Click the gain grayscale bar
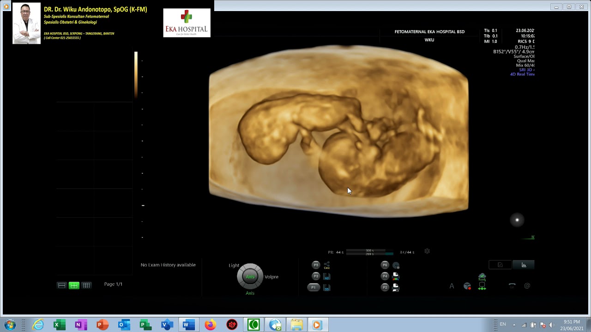 (x=136, y=75)
